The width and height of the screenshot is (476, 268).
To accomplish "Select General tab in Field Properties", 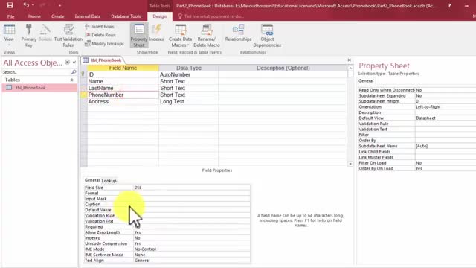I will pos(92,180).
